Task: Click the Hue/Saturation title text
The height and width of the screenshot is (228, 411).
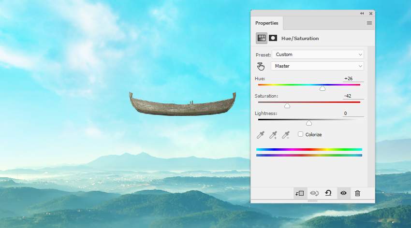Action: point(300,38)
